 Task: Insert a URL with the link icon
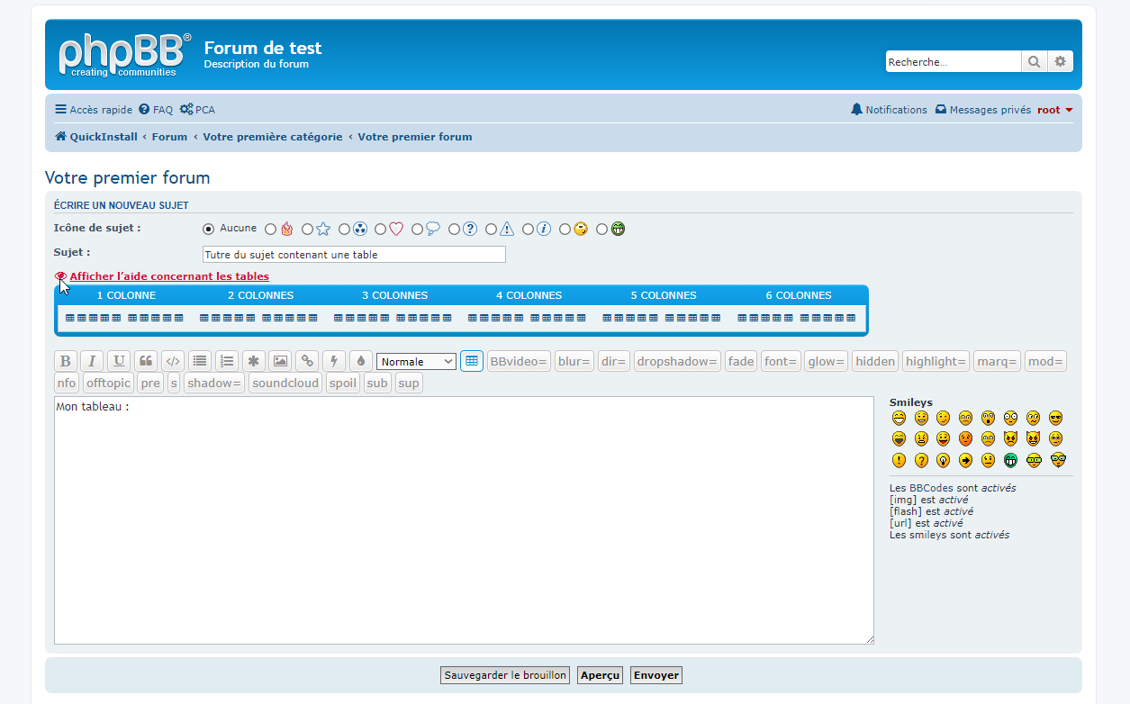pos(307,361)
